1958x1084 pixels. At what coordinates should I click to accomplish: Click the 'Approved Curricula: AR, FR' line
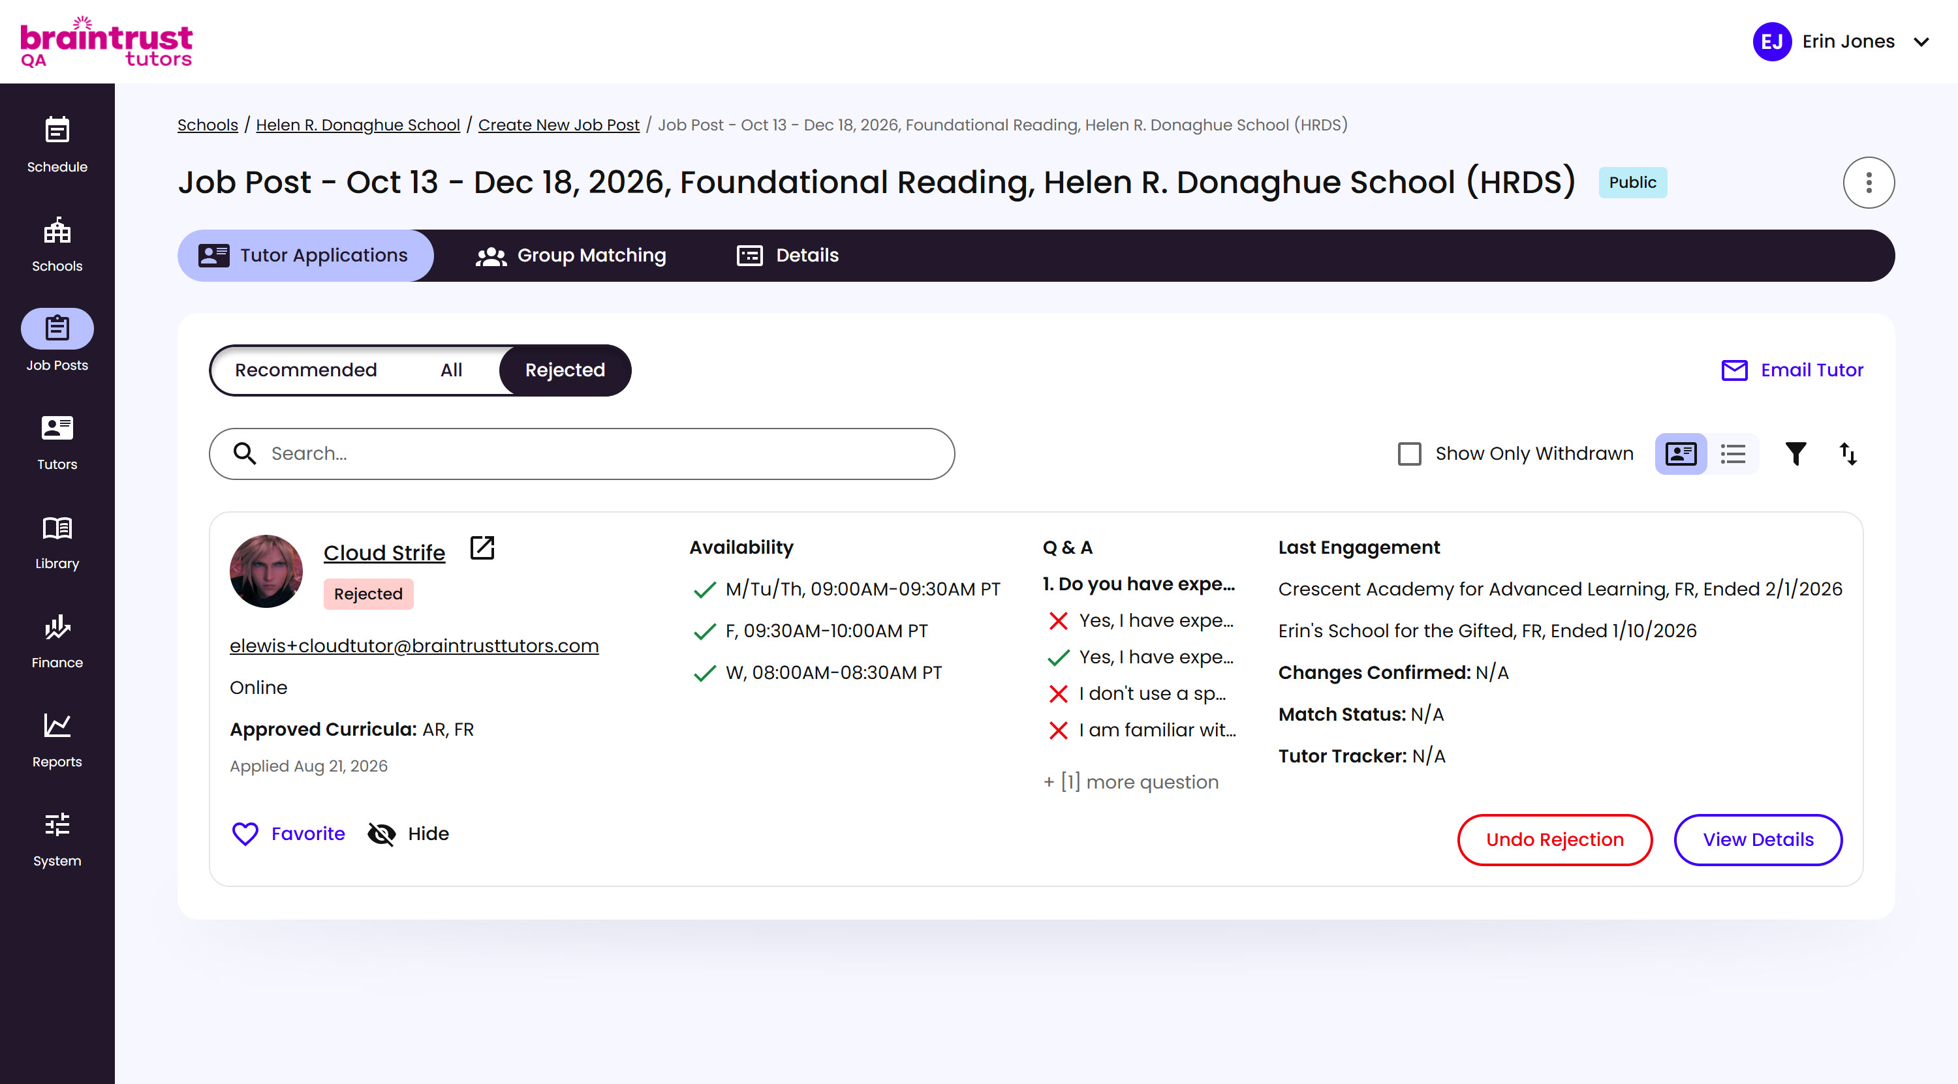tap(352, 729)
